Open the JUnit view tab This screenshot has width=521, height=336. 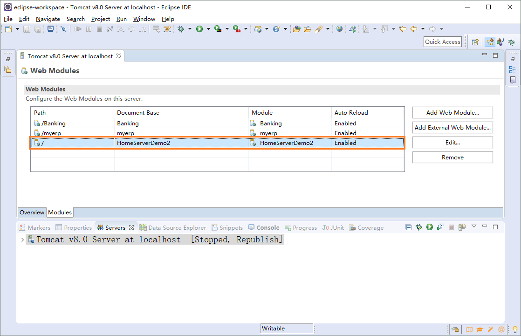point(333,228)
